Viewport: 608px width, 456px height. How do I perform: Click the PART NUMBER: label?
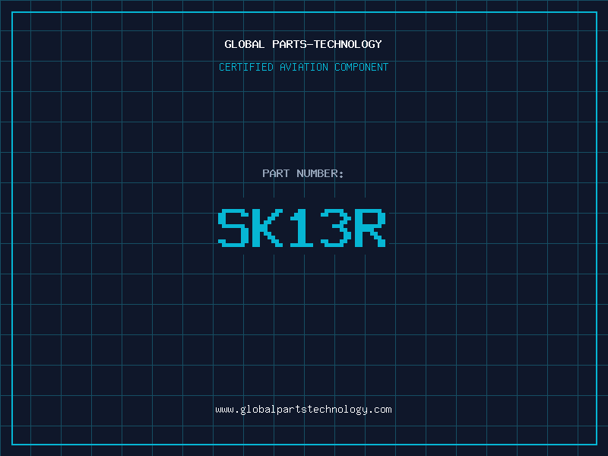click(303, 173)
